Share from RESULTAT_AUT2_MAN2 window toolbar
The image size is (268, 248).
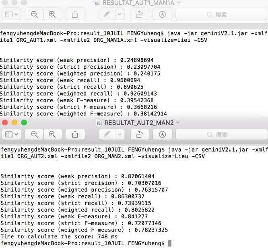(75, 135)
